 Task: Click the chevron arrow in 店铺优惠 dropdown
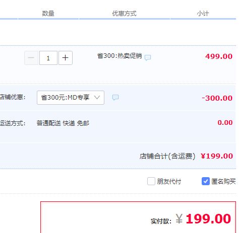97,97
